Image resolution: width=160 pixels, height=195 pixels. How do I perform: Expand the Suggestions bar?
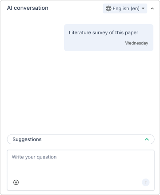click(81, 139)
